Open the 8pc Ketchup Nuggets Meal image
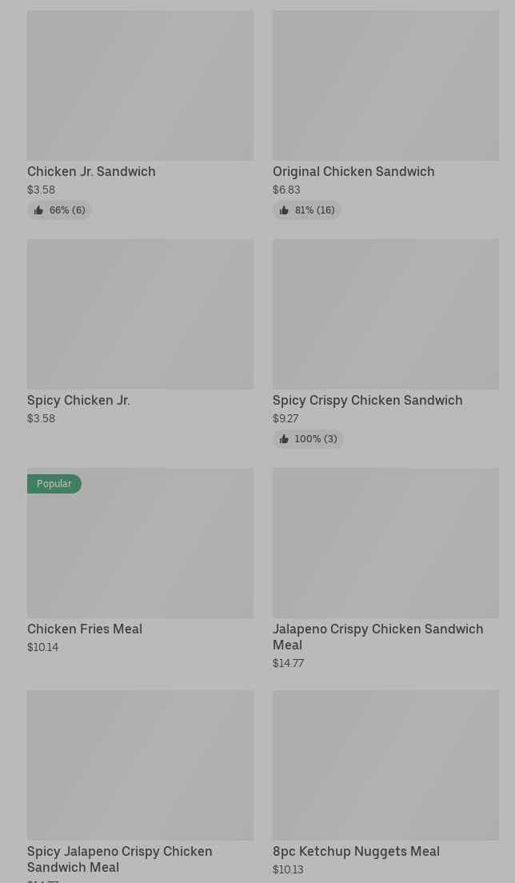The image size is (515, 883). click(x=385, y=765)
